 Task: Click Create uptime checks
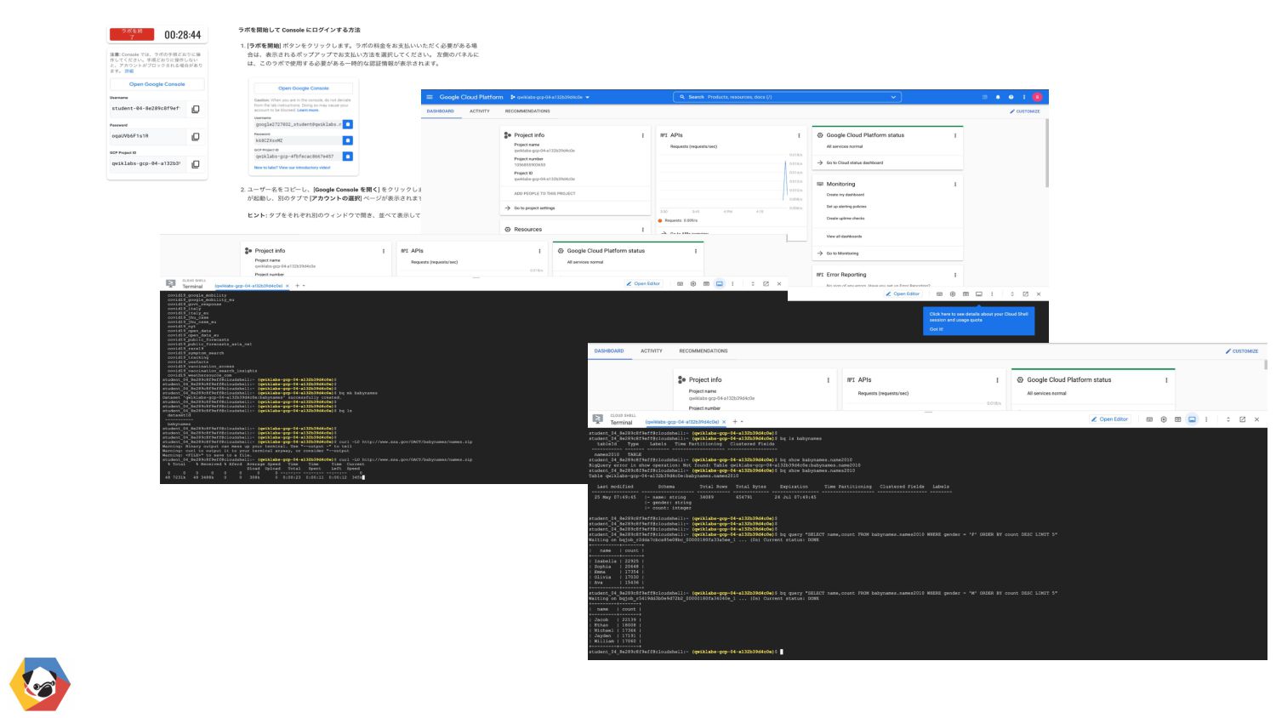point(845,219)
